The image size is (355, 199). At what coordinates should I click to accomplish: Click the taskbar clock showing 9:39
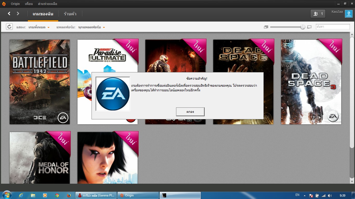(x=343, y=195)
